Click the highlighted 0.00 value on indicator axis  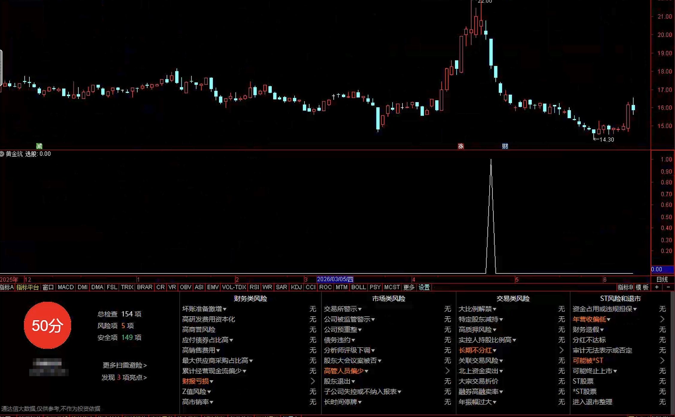(x=662, y=269)
